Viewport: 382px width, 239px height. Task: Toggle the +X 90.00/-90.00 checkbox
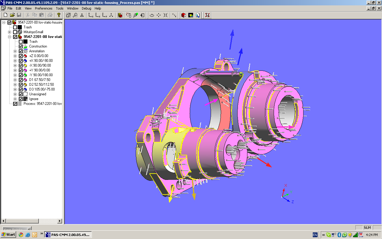click(21, 61)
